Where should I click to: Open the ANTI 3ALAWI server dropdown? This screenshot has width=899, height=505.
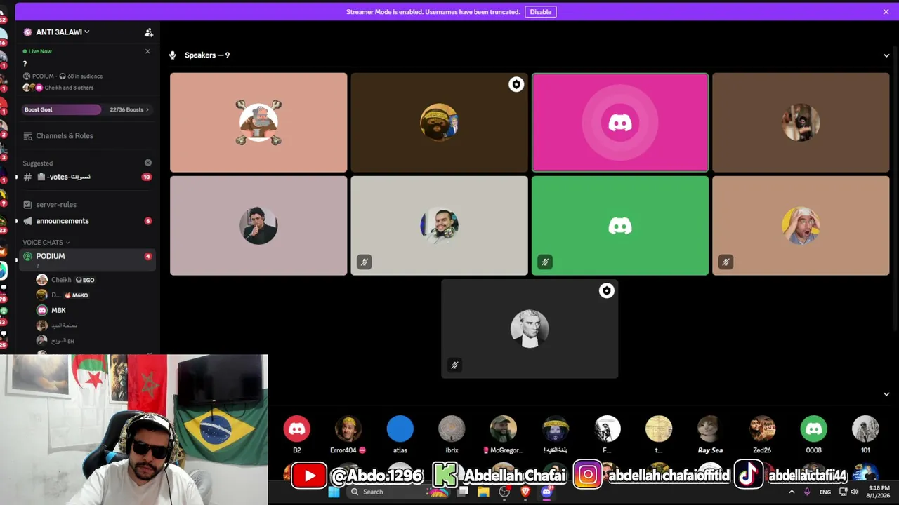tap(63, 32)
